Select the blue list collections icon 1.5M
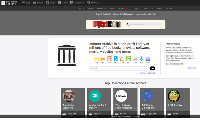Viewport: 200px width, 121px height. 148,59
